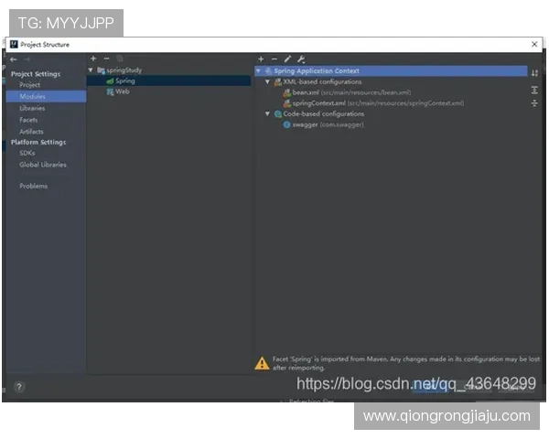Select the Web facet in module tree

tap(122, 91)
